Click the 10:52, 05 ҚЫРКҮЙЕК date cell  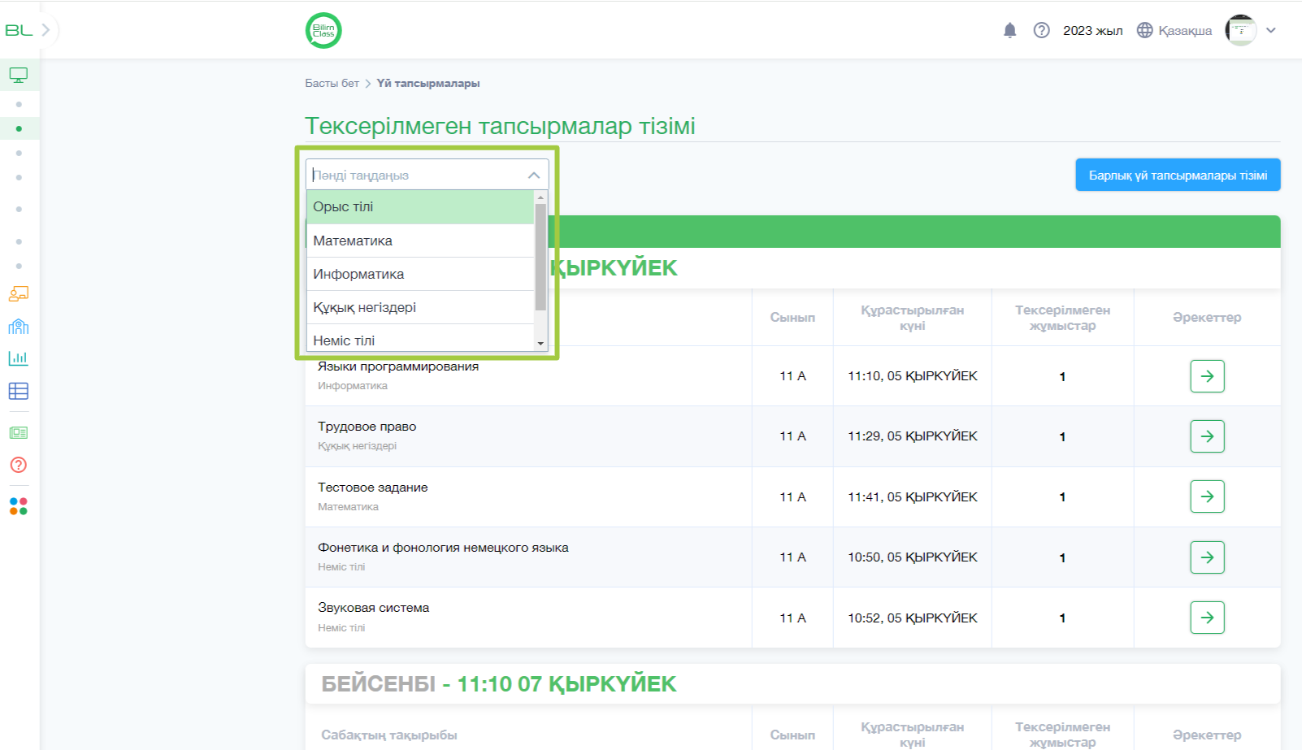pyautogui.click(x=913, y=618)
